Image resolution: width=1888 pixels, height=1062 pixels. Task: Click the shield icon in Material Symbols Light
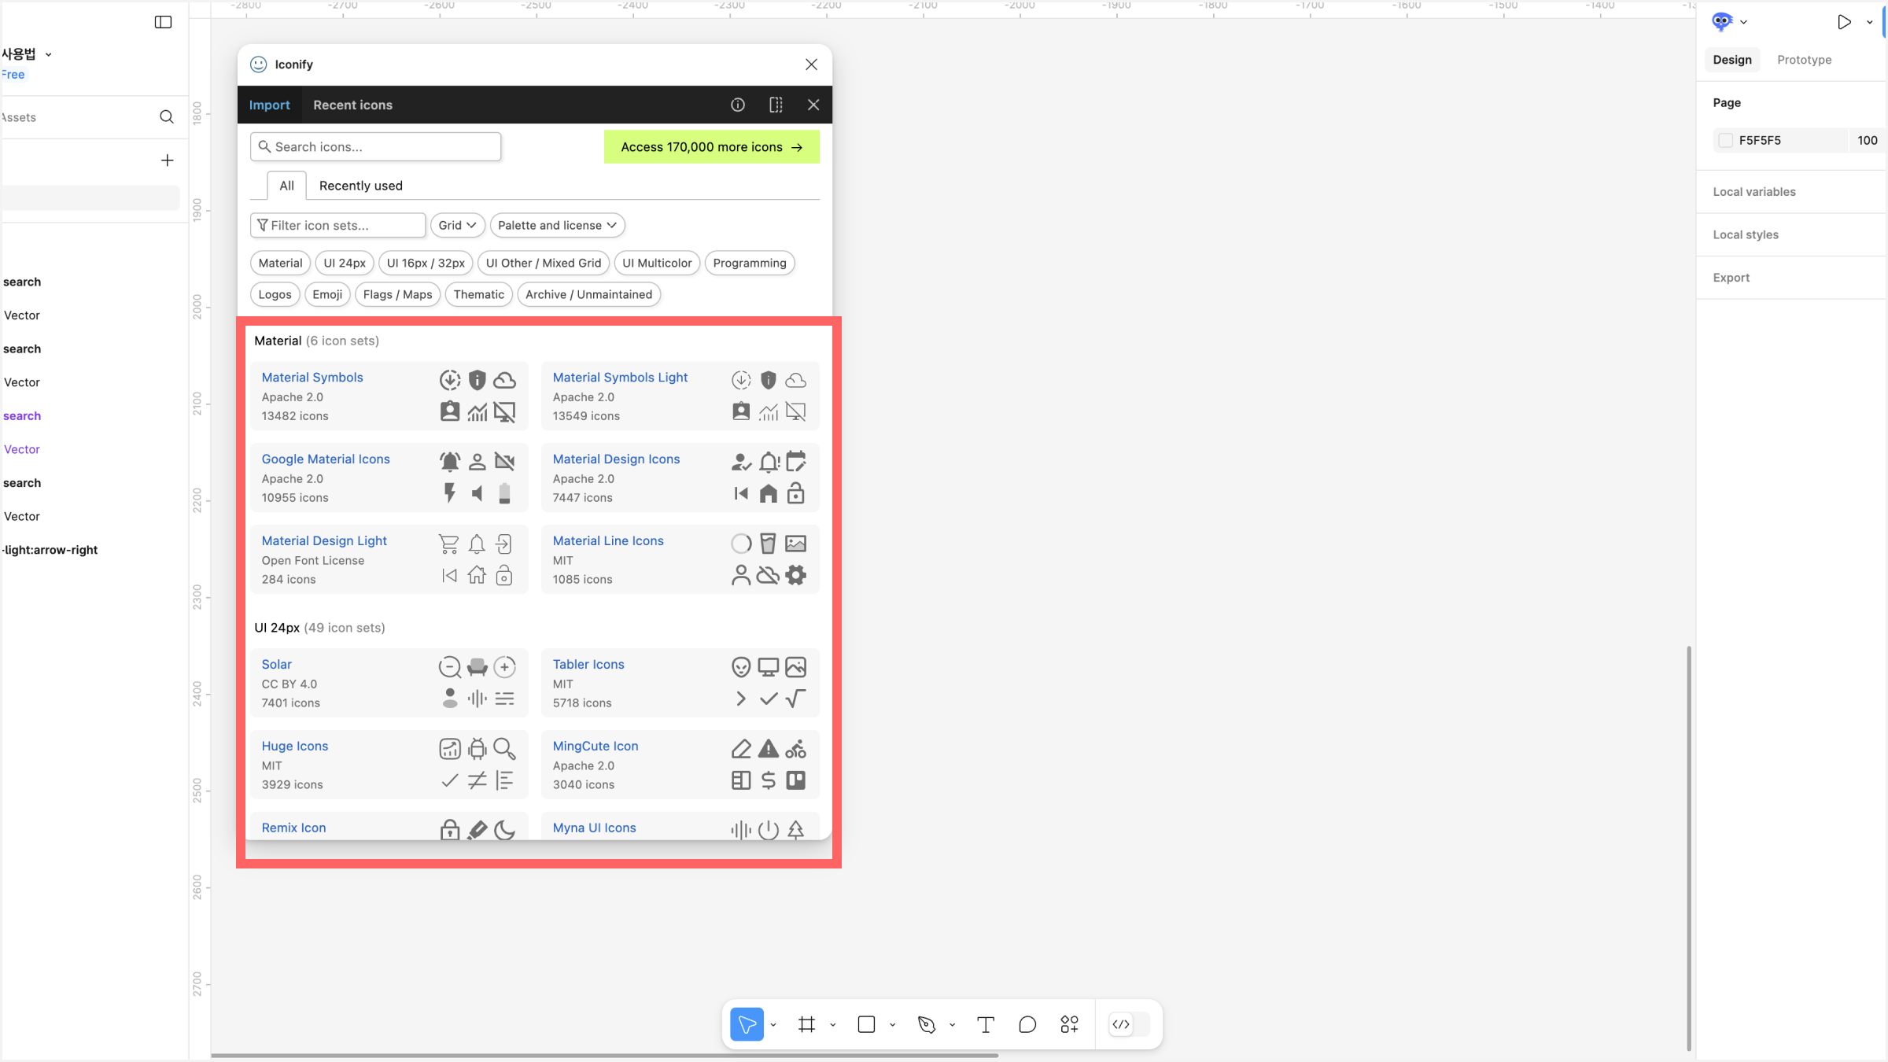[769, 381]
